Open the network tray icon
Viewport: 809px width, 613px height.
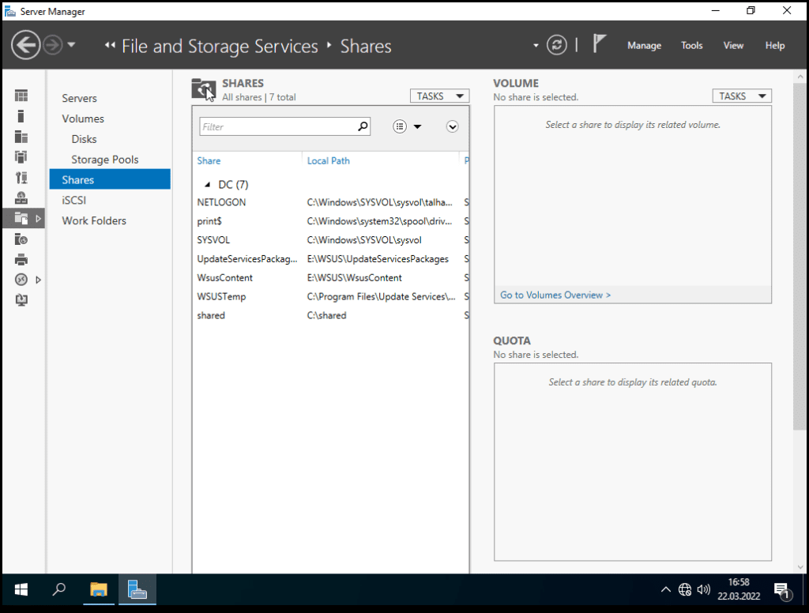(x=685, y=589)
